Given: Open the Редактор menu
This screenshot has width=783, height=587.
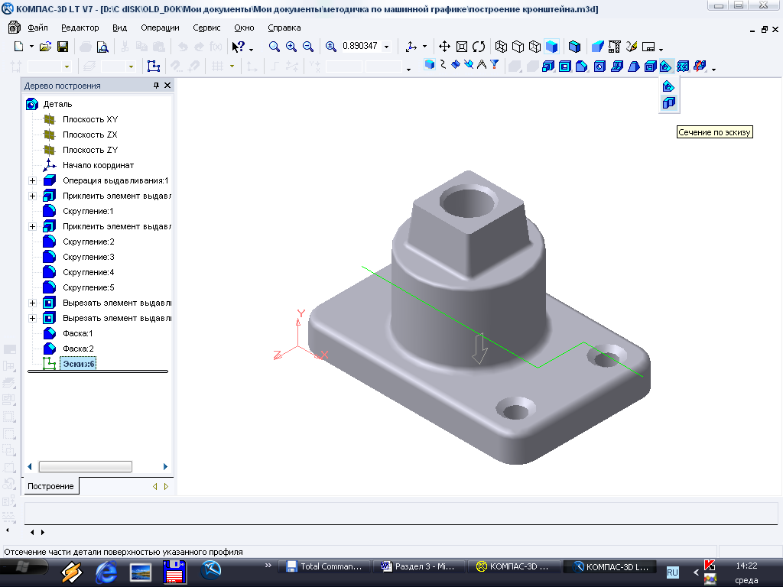Looking at the screenshot, I should tap(80, 28).
